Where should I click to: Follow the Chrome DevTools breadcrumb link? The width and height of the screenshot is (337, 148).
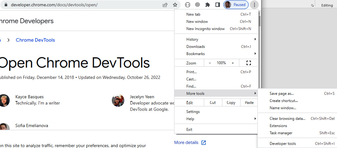tap(35, 40)
